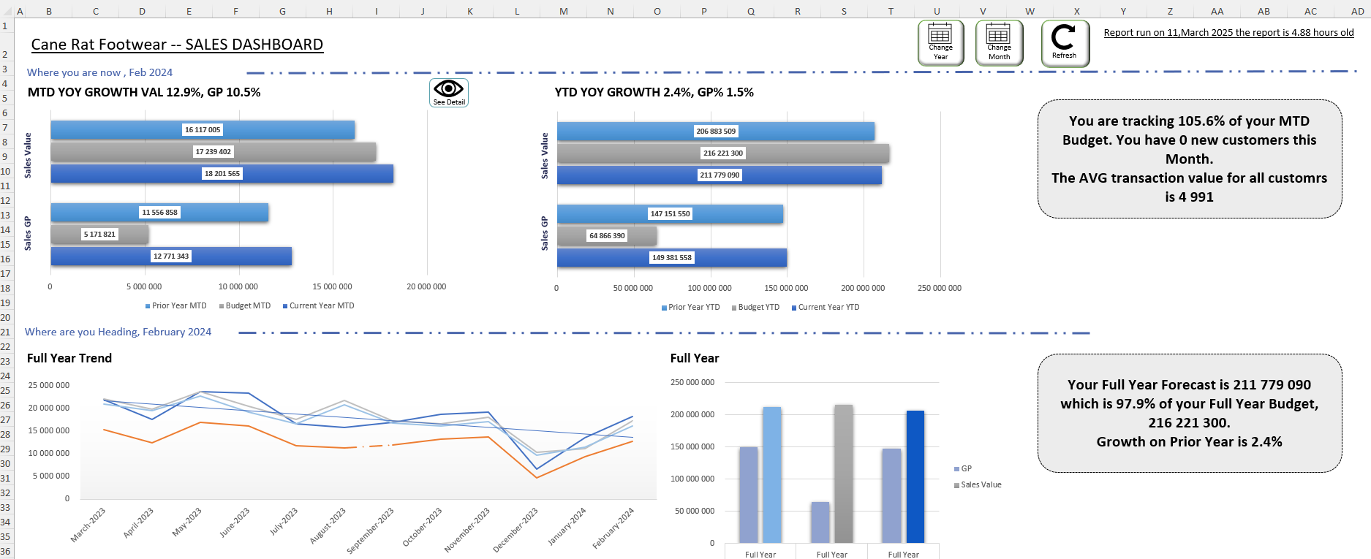
Task: Open See Detail eye icon
Action: click(448, 93)
